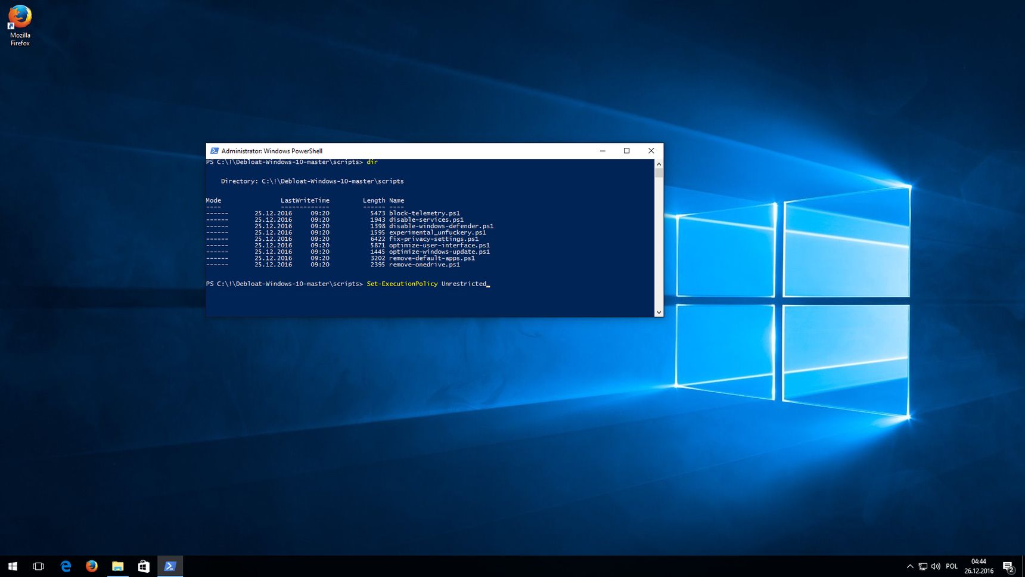Click the length value 6422
Viewport: 1025px width, 577px height.
[x=378, y=239]
